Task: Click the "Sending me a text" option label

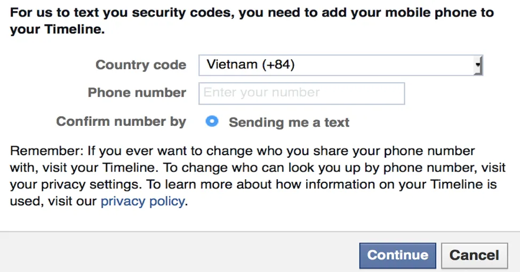Action: click(x=289, y=122)
